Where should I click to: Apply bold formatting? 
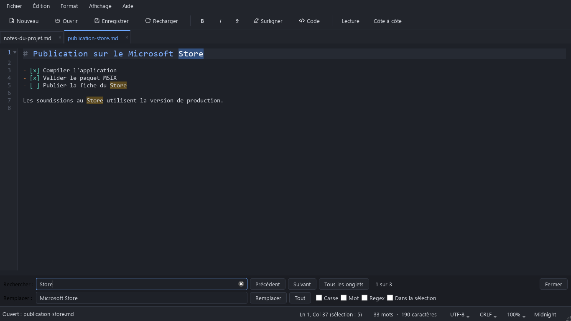coord(202,21)
